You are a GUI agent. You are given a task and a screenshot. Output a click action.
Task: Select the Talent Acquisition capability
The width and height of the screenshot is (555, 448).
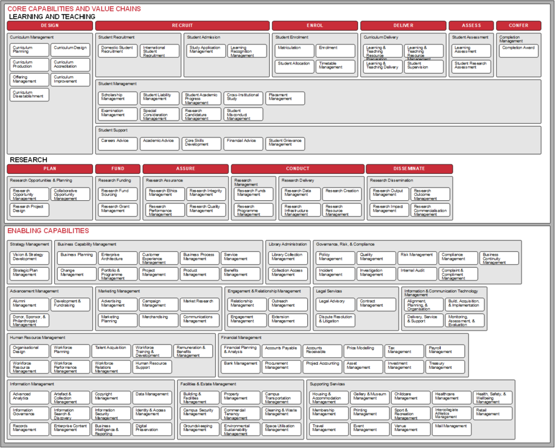coord(111,351)
